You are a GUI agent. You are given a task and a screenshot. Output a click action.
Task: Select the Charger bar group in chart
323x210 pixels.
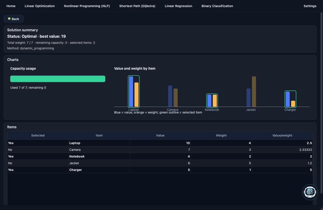[290, 99]
